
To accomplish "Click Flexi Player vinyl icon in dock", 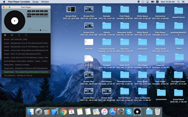I will coord(137,112).
